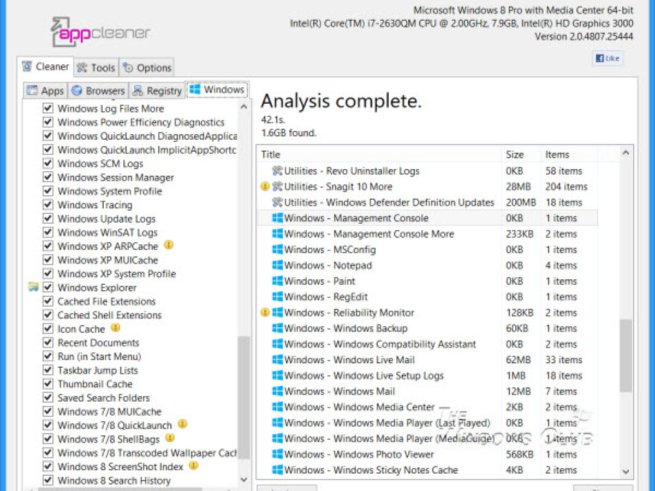Uncheck Recent Documents
Screen dimensions: 655x491
tap(48, 343)
